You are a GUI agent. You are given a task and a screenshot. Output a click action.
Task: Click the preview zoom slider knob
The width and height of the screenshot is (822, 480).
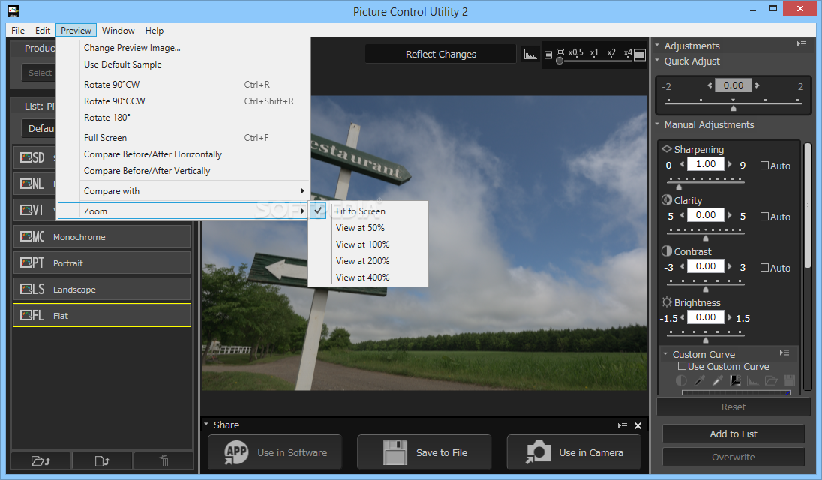(559, 61)
